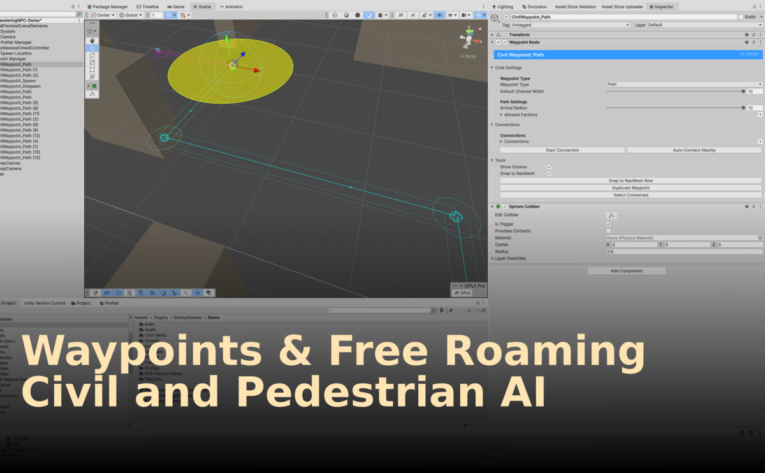
Task: Toggle scene visibility eye icon
Action: coord(440,15)
